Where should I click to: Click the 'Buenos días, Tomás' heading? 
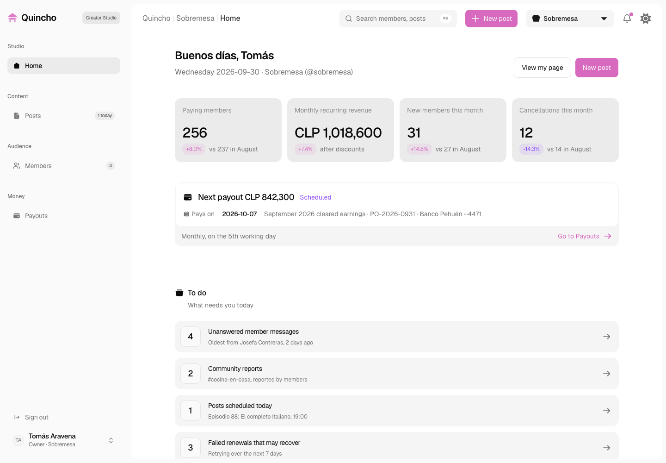click(224, 56)
